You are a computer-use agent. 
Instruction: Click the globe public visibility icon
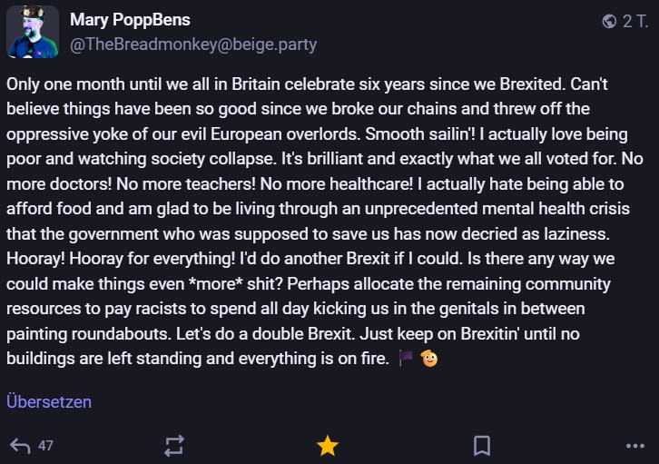(x=609, y=21)
